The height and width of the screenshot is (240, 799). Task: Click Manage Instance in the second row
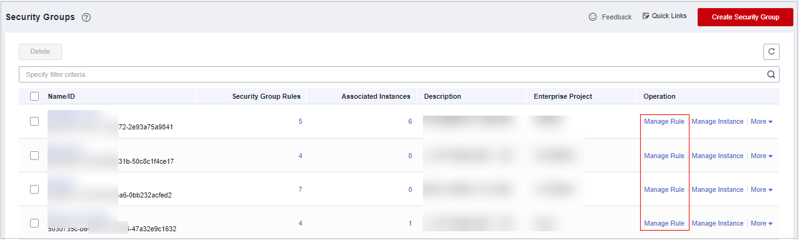tap(717, 156)
